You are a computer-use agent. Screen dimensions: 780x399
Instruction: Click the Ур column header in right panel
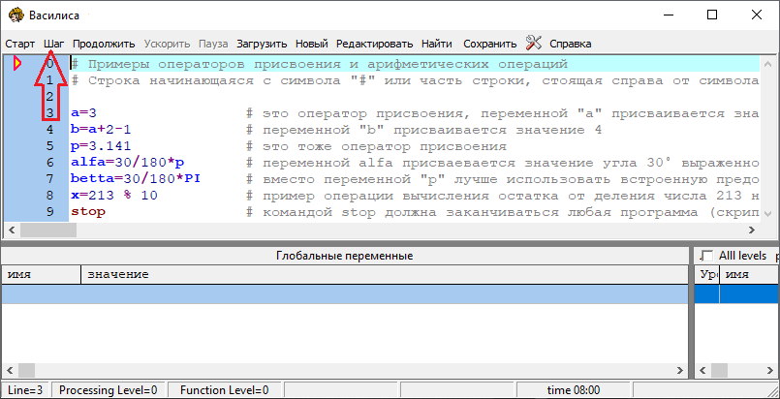[x=706, y=274]
